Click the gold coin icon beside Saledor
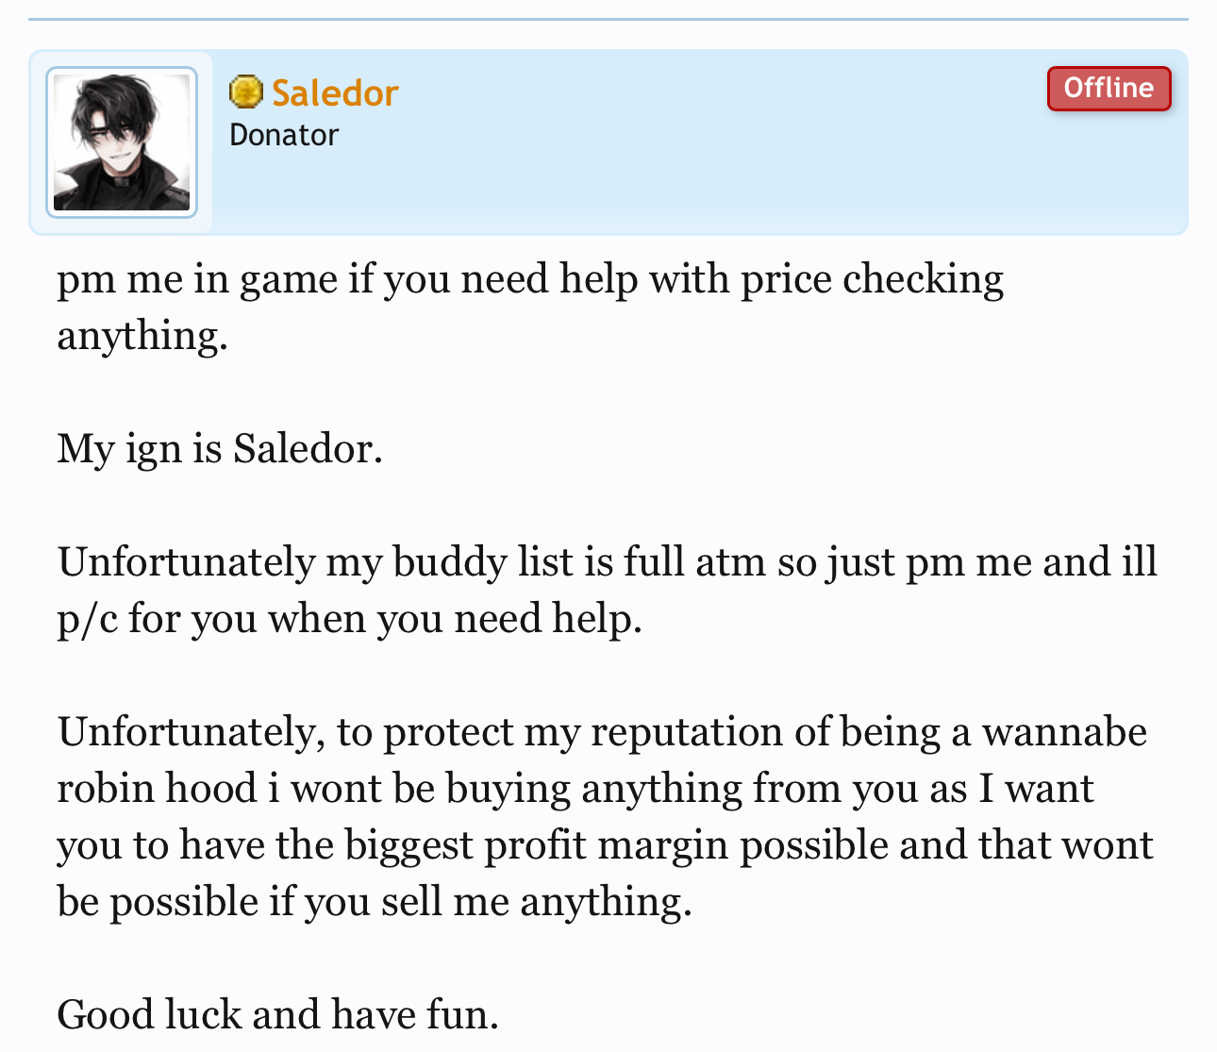Image resolution: width=1217 pixels, height=1052 pixels. pos(245,92)
